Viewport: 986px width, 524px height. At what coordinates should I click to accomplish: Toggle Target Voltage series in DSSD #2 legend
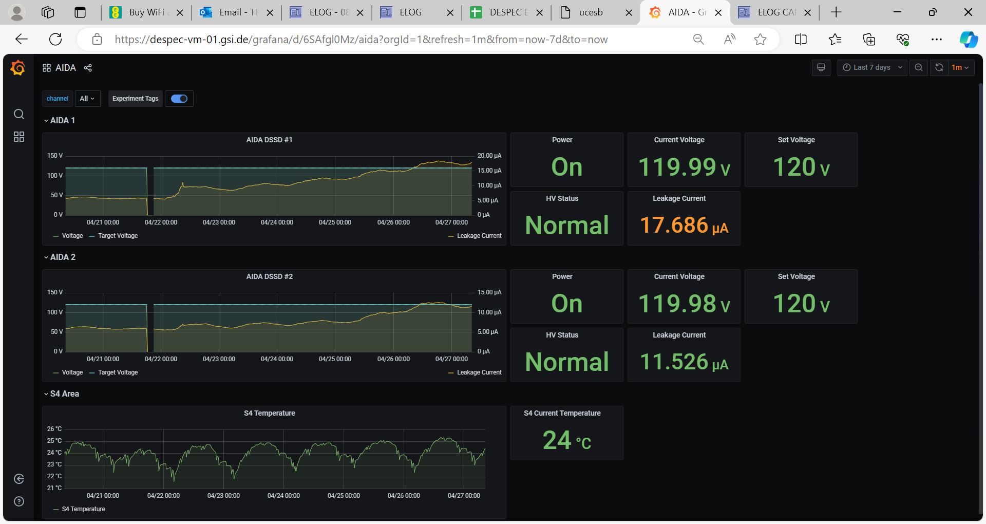(118, 372)
